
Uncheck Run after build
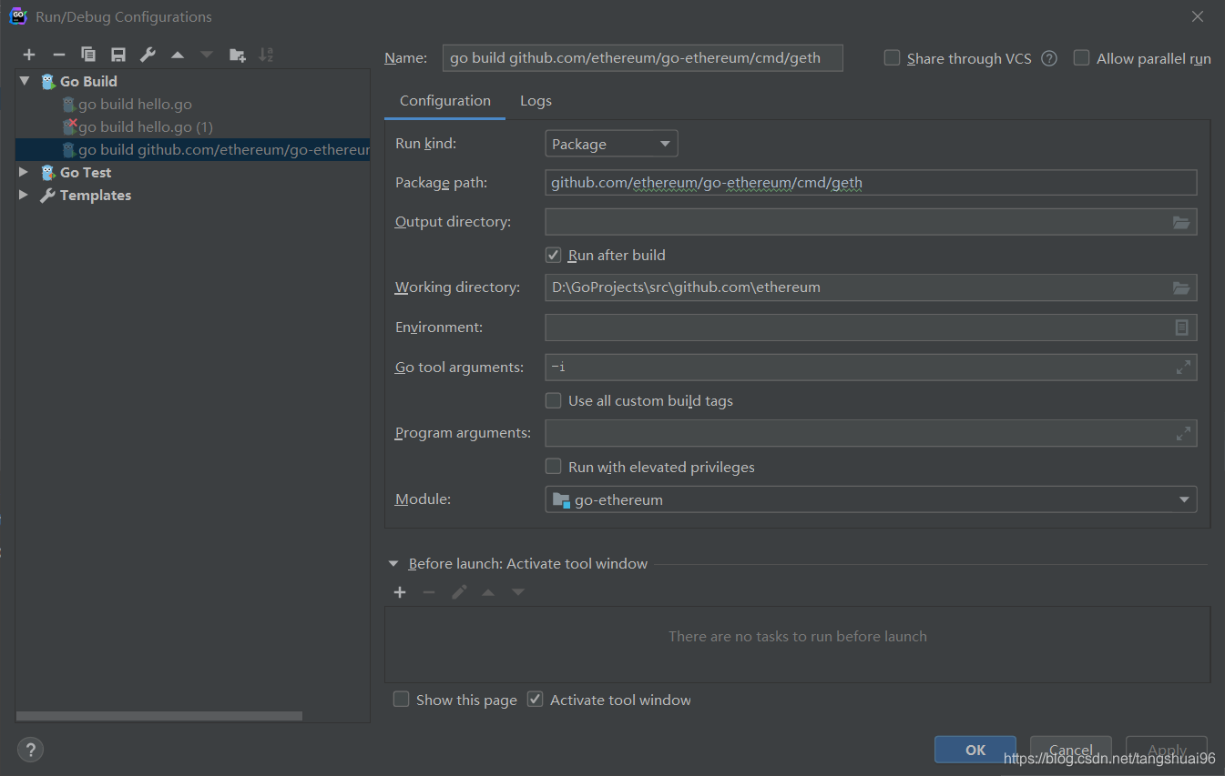tap(553, 255)
